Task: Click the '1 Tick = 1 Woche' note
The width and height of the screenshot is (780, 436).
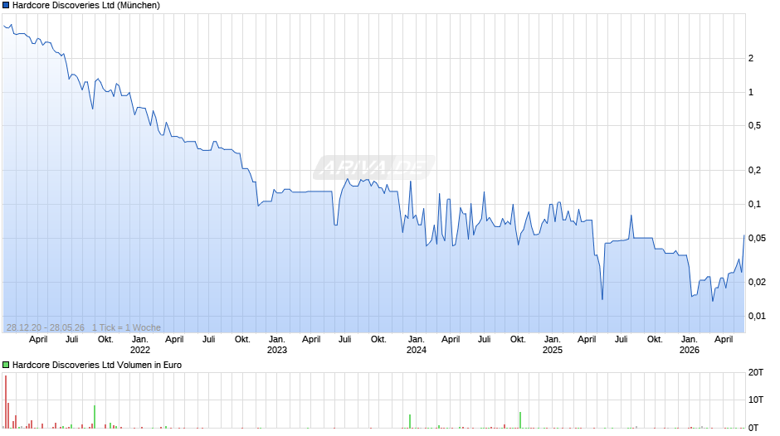Action: pos(126,327)
